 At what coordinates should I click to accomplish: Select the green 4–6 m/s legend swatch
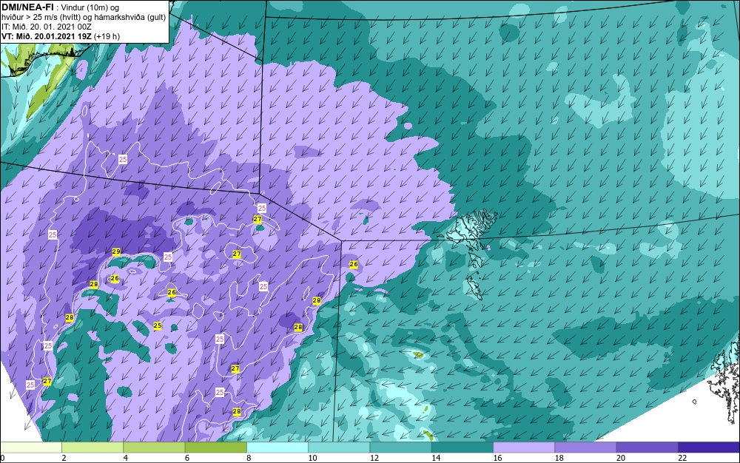(155, 447)
